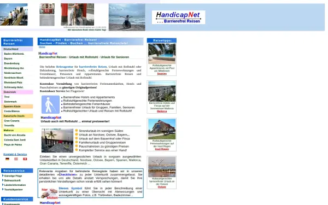
Task: Click the wheelchair user on beach header photo
Action: (127, 17)
